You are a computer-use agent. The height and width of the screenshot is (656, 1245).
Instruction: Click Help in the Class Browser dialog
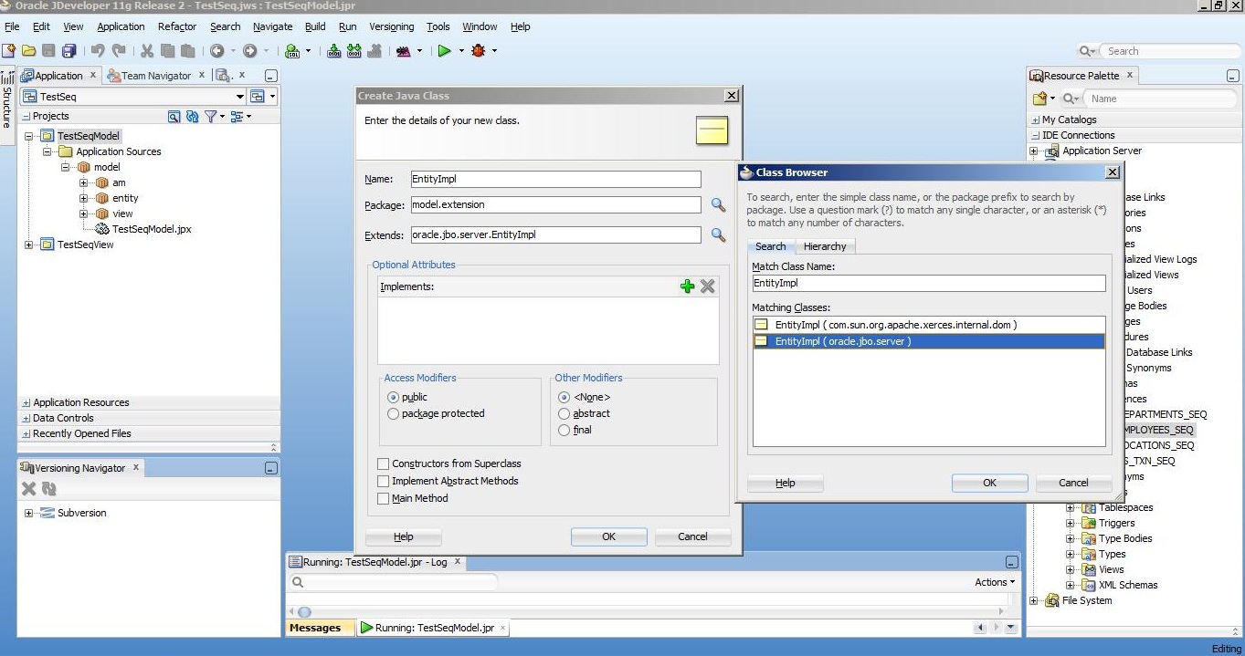point(786,483)
